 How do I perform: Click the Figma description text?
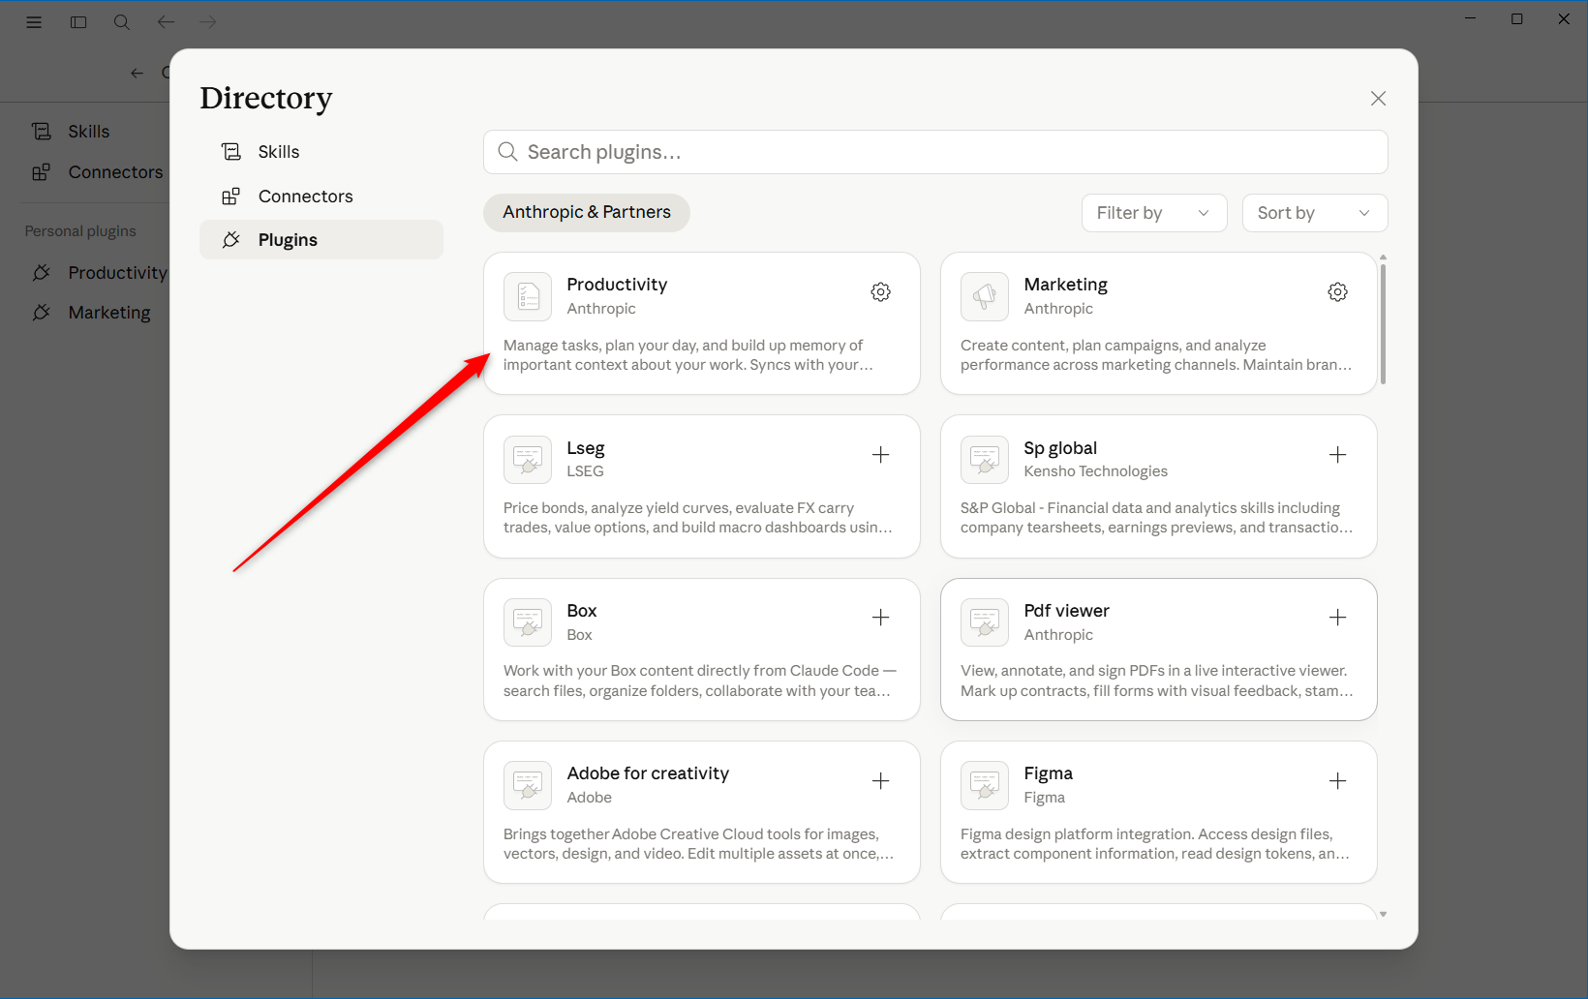tap(1154, 844)
